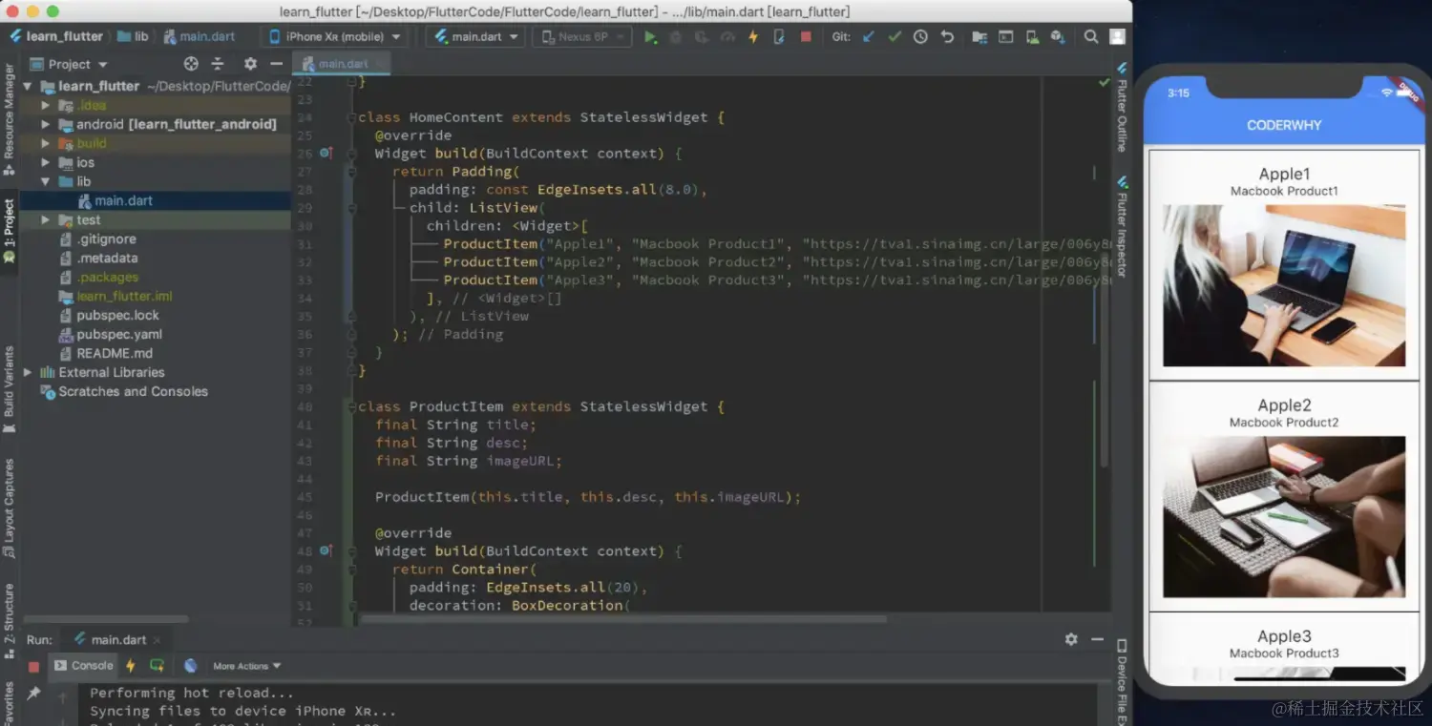1432x726 pixels.
Task: Switch to the Console tab
Action: [84, 666]
